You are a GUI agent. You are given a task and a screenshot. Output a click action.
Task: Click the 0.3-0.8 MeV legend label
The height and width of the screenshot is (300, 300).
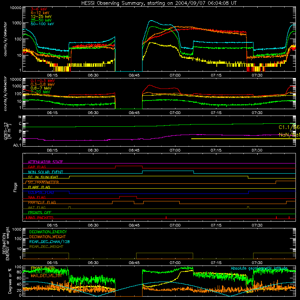[x=43, y=84]
